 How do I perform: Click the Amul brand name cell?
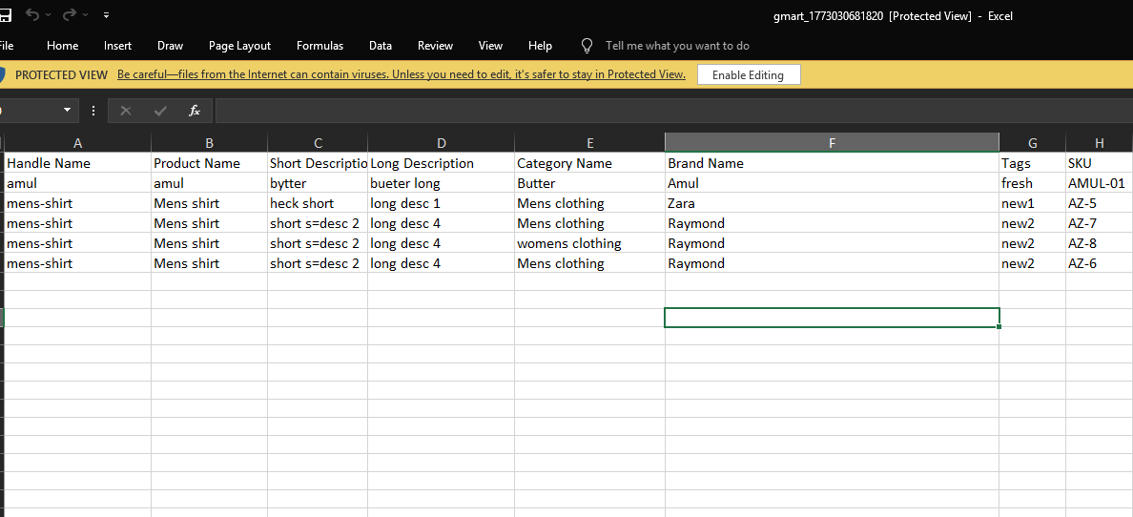tap(833, 183)
